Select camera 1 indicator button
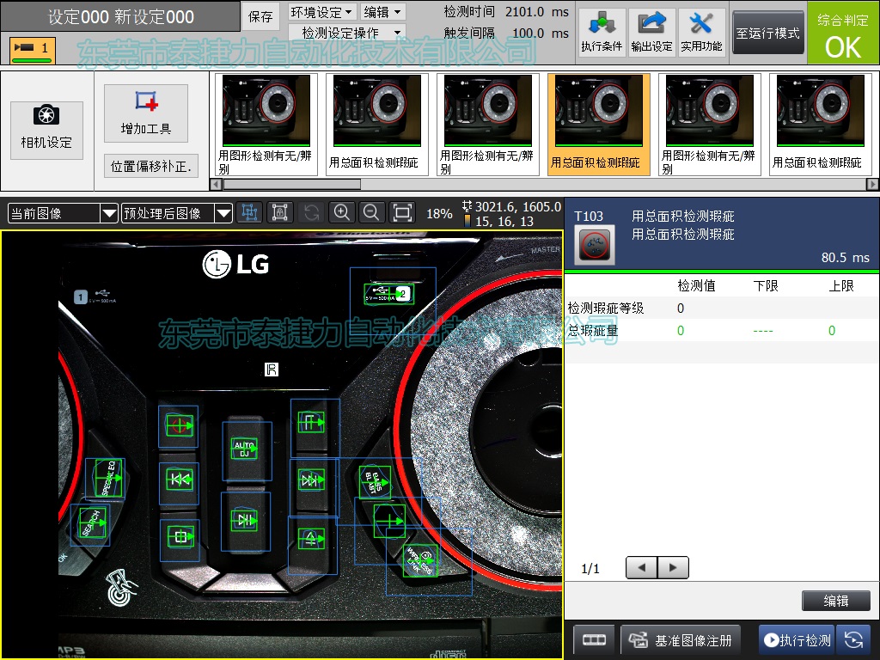Screen dimensions: 880x660 click(33, 49)
